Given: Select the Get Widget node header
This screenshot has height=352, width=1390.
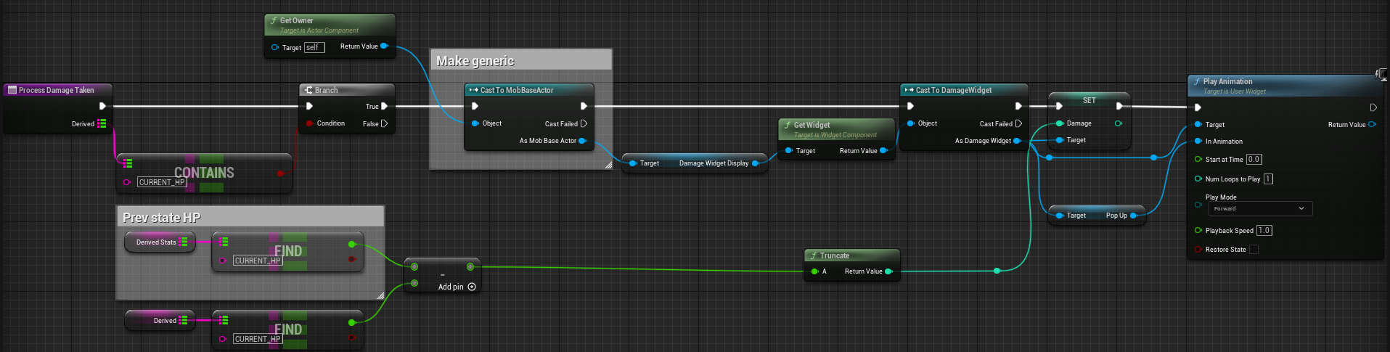Looking at the screenshot, I should [x=836, y=129].
